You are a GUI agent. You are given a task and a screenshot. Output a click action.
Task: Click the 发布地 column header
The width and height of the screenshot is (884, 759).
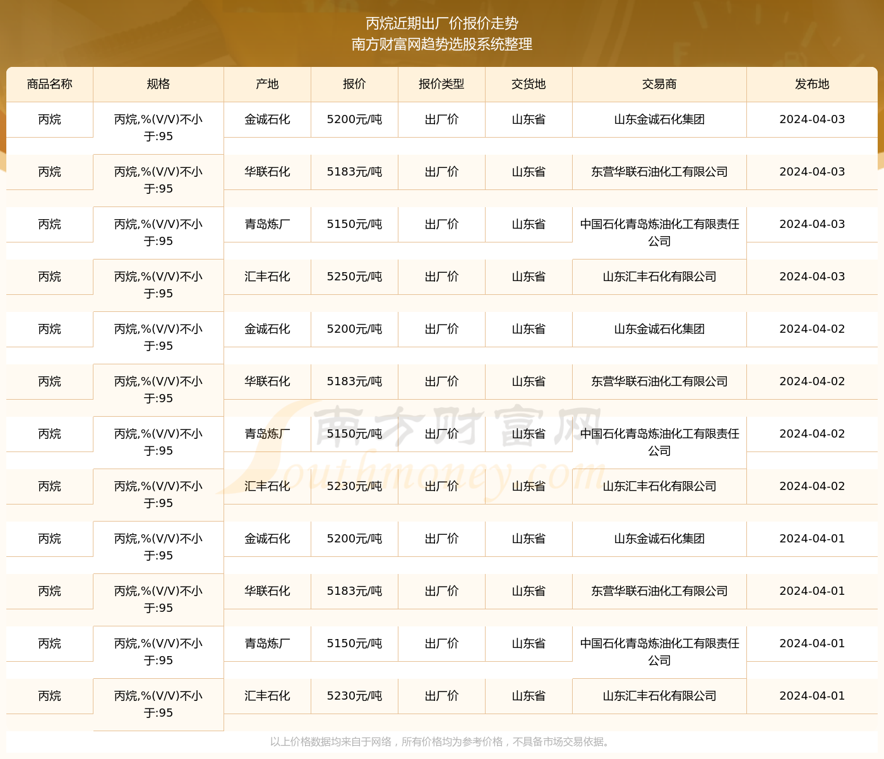click(812, 84)
